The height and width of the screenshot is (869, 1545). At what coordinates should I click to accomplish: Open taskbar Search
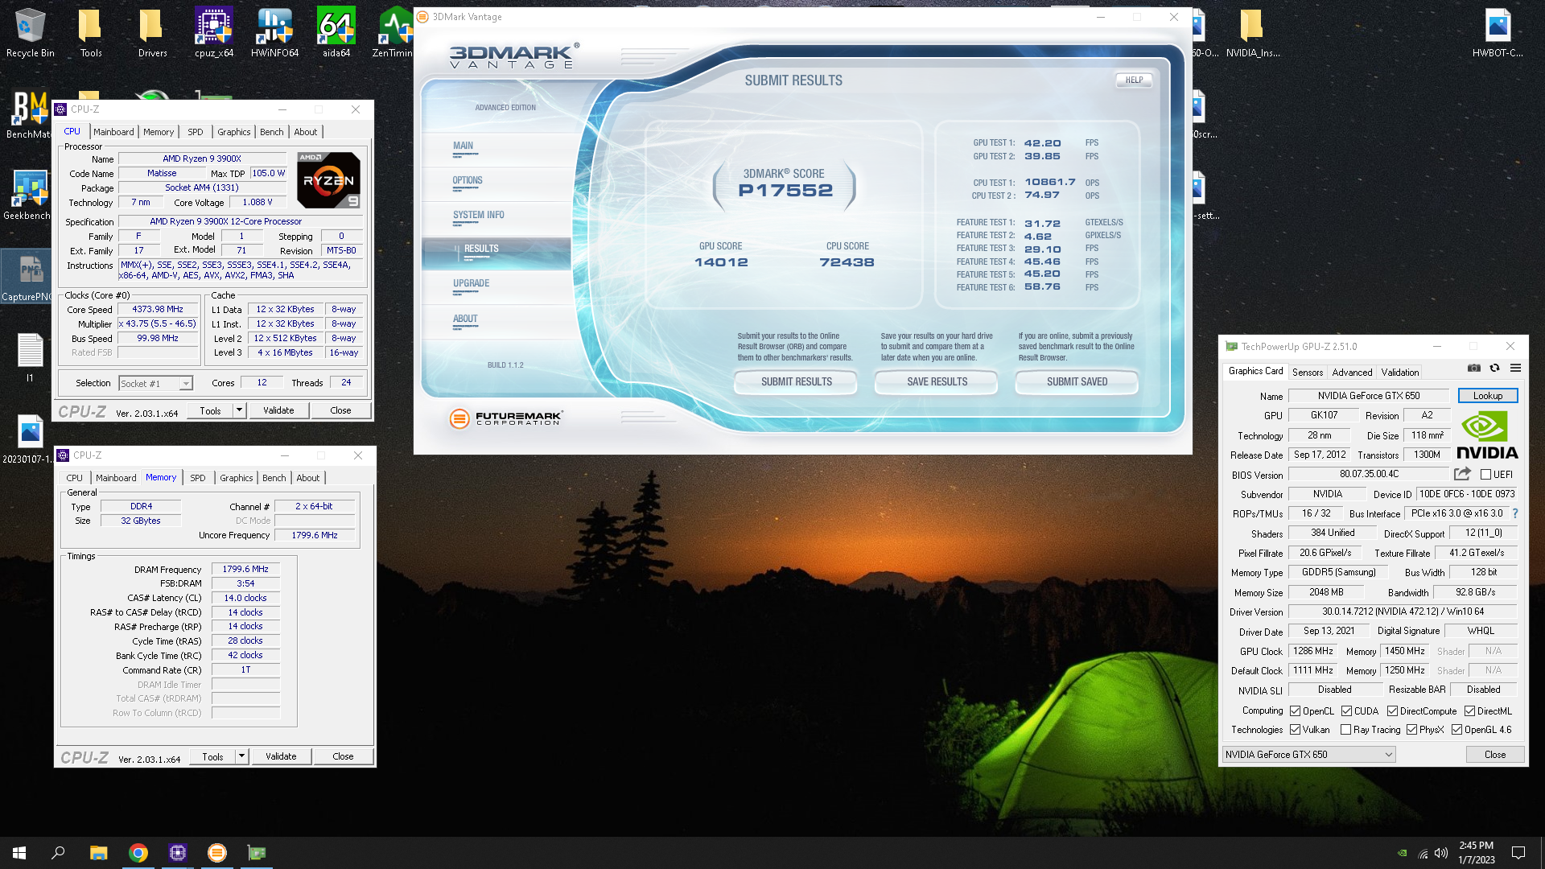tap(58, 853)
